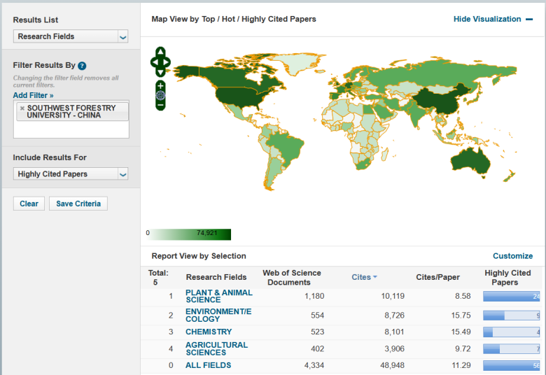
Task: Click the Save Criteria button
Action: tap(78, 204)
